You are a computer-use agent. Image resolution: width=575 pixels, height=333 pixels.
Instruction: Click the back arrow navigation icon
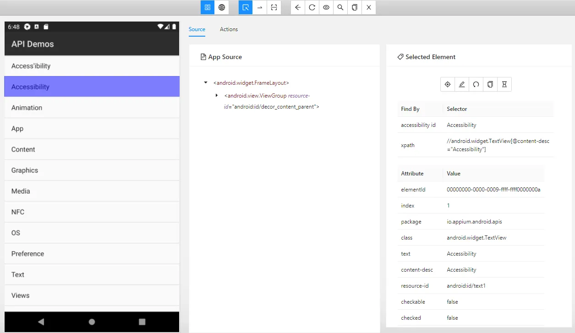297,7
